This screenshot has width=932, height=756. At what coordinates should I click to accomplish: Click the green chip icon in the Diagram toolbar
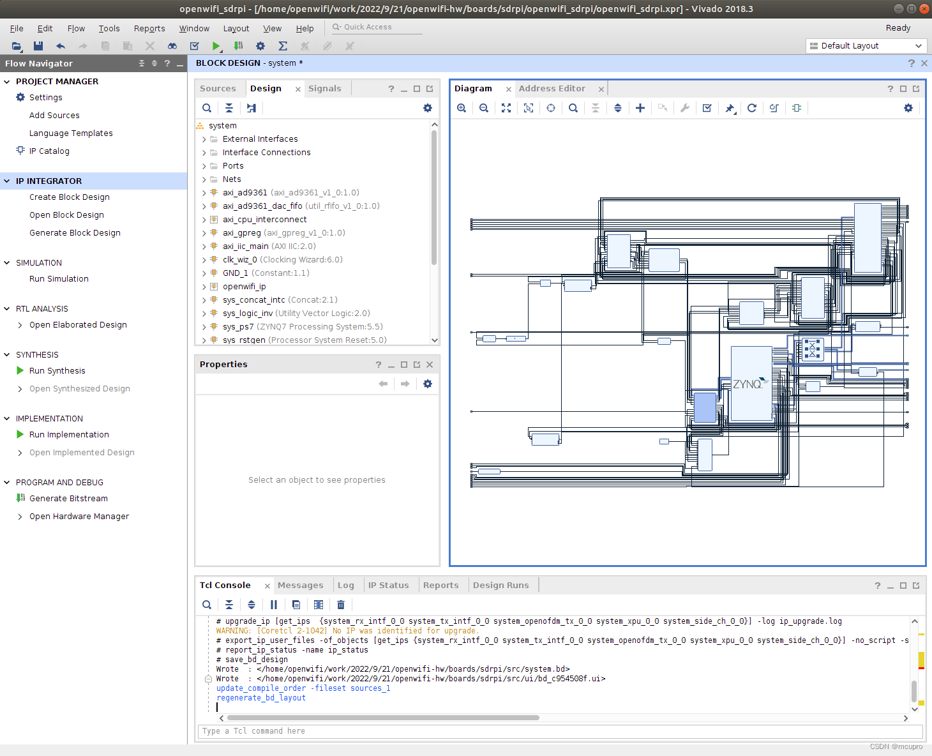point(797,108)
